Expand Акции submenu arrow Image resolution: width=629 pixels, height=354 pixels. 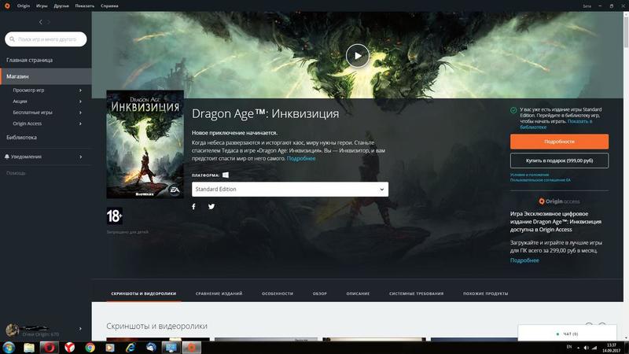pos(80,101)
